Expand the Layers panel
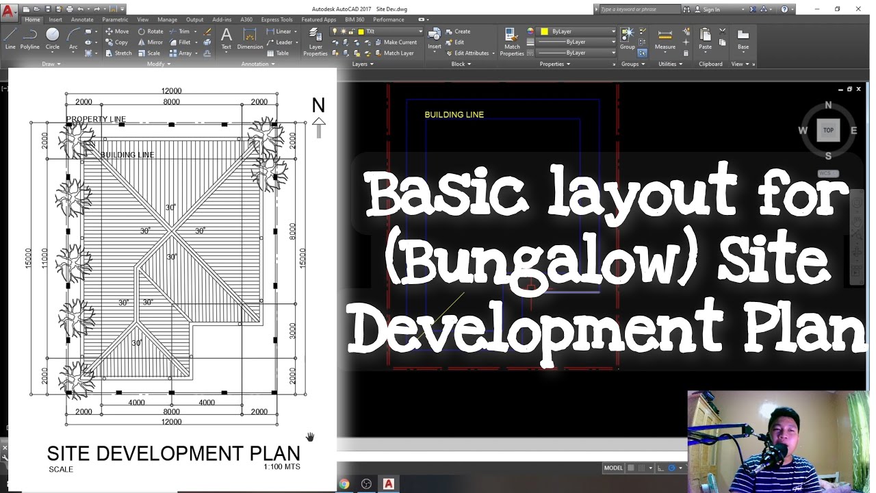This screenshot has height=493, width=876. [363, 64]
